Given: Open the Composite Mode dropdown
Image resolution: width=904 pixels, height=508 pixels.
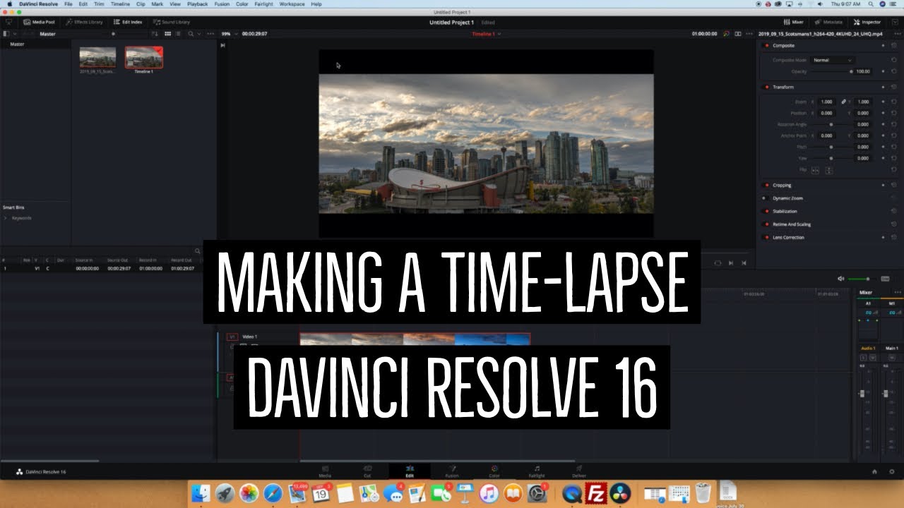Looking at the screenshot, I should [832, 61].
